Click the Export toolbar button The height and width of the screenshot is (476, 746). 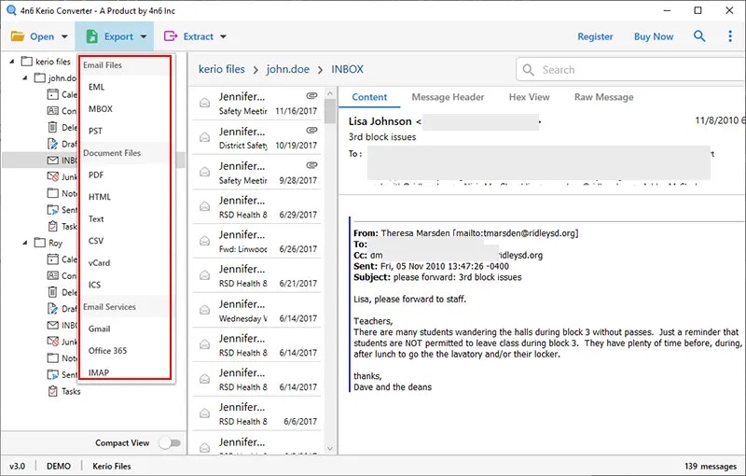click(115, 36)
